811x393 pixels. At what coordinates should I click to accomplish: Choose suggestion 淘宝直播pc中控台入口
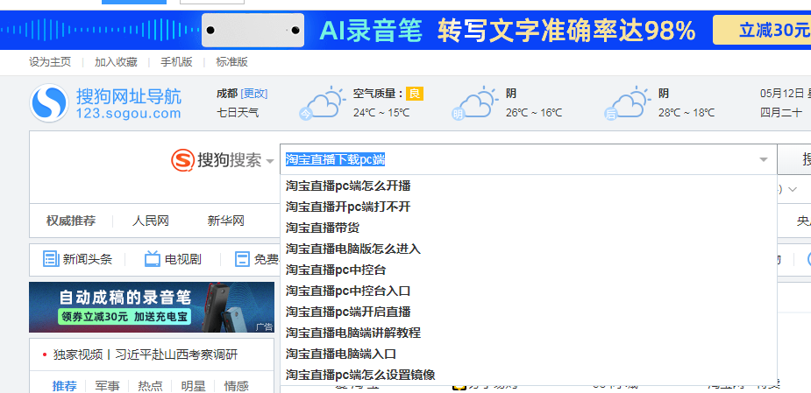[528, 291]
